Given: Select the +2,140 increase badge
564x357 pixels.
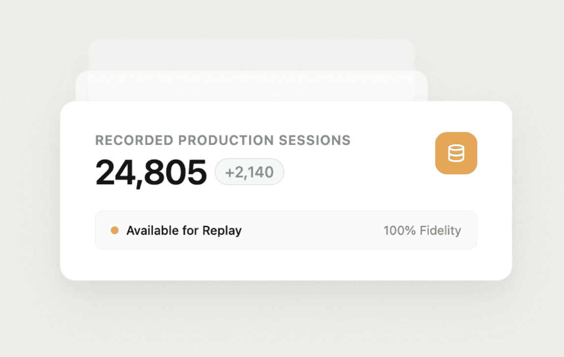Looking at the screenshot, I should pyautogui.click(x=249, y=172).
